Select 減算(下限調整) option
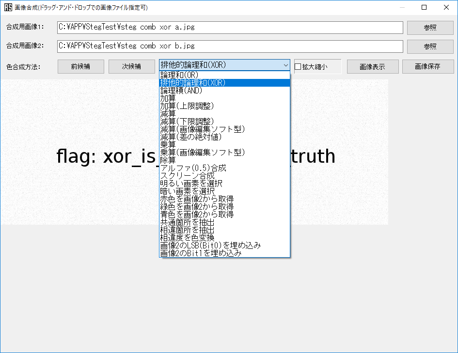The width and height of the screenshot is (458, 353). (224, 122)
